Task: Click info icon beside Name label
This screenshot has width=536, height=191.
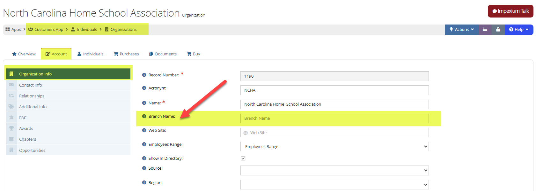Action: (x=144, y=103)
